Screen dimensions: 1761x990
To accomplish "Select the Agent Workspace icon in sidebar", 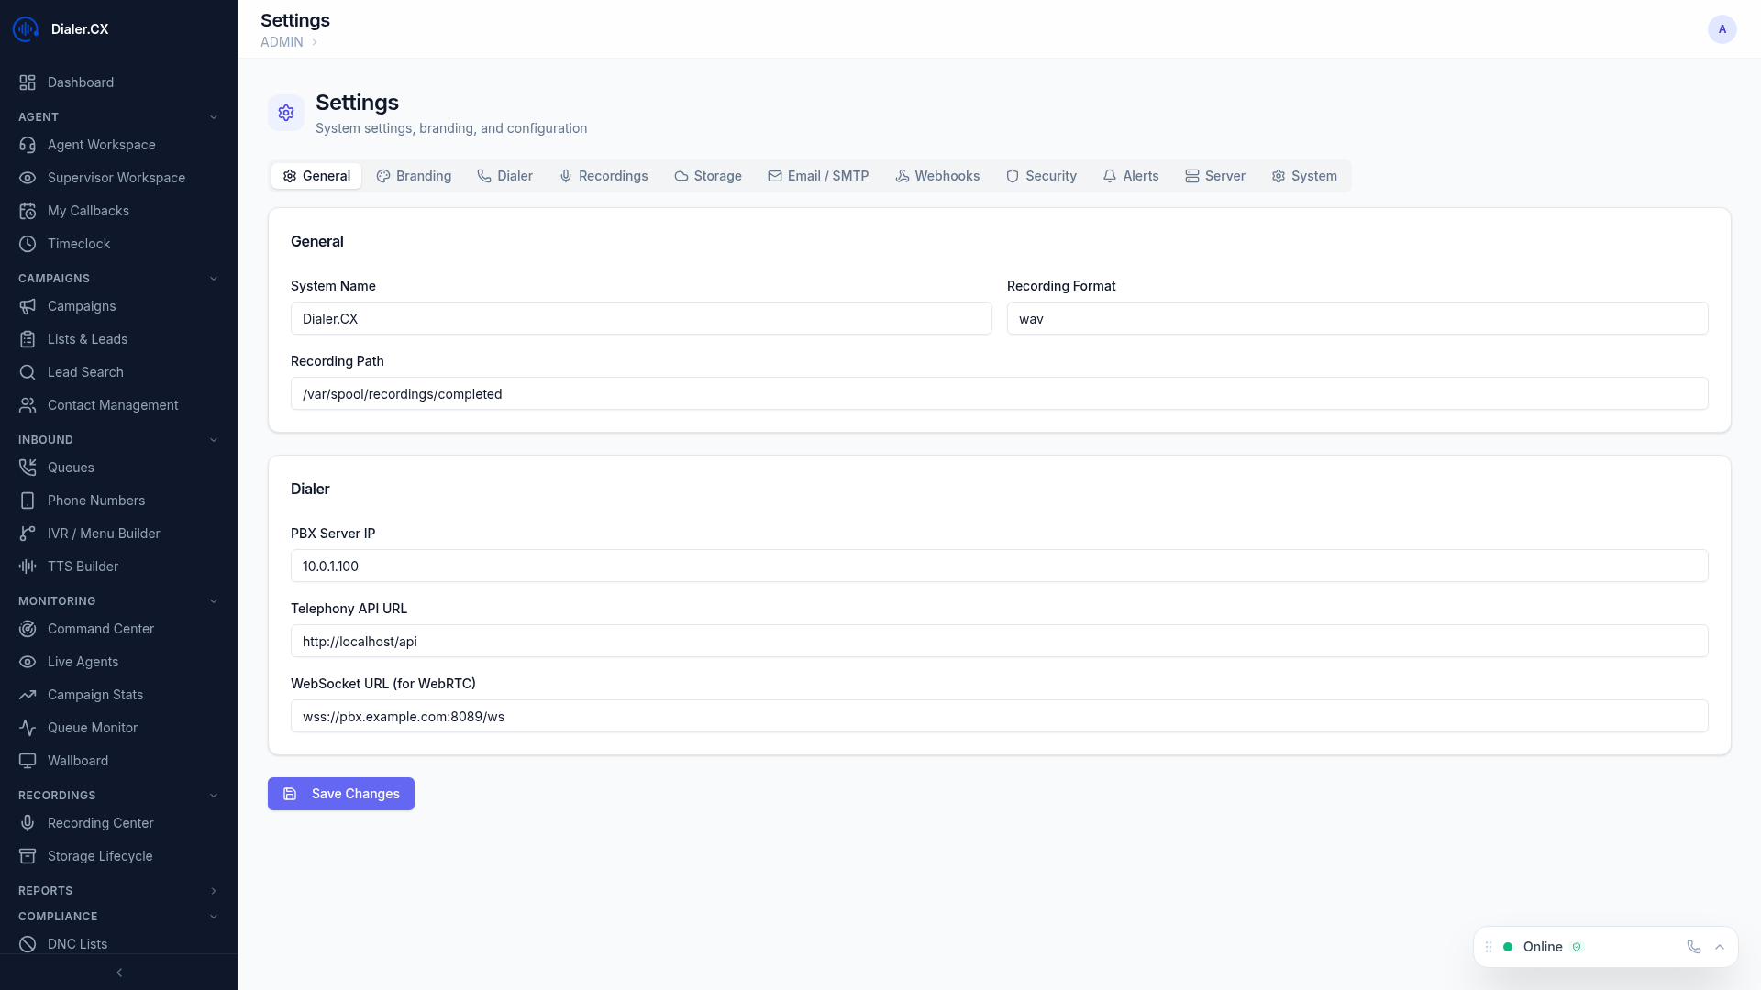I will (x=28, y=145).
